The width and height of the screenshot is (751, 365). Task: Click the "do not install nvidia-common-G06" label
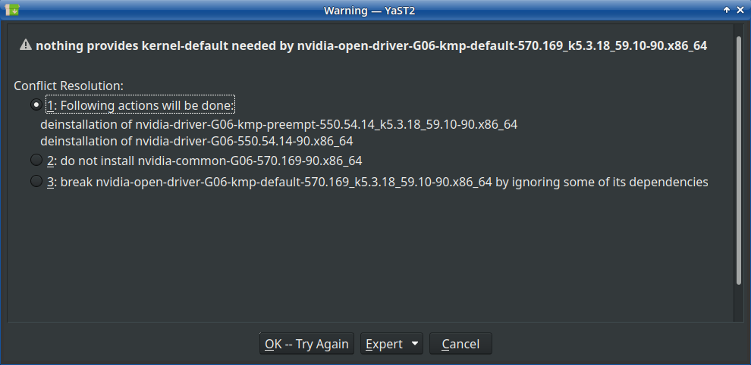(x=205, y=161)
